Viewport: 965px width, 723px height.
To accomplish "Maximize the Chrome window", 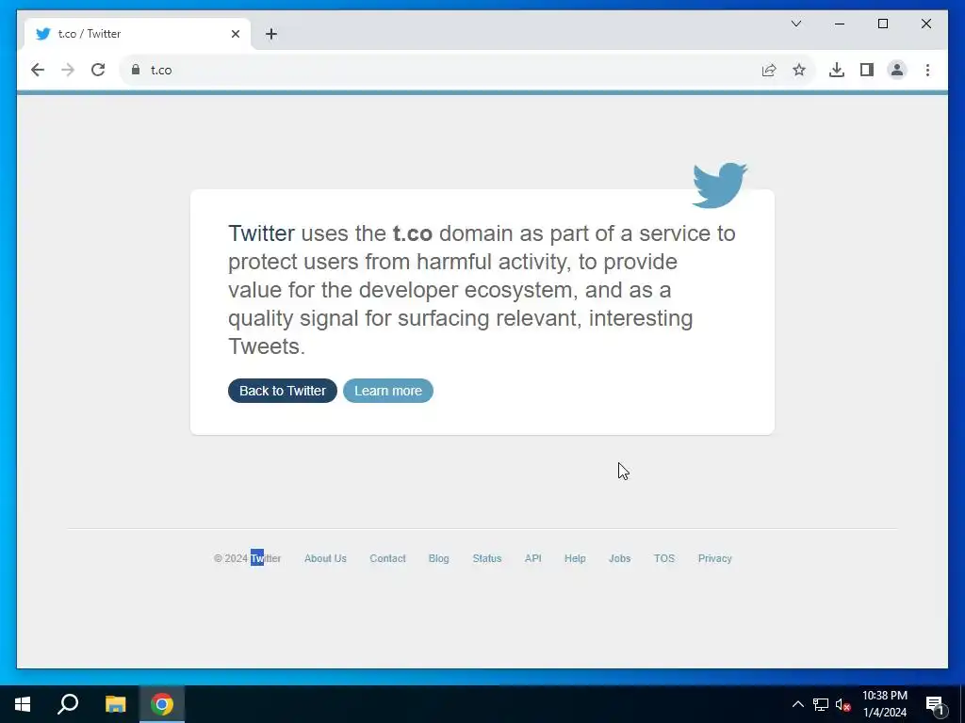I will click(882, 24).
